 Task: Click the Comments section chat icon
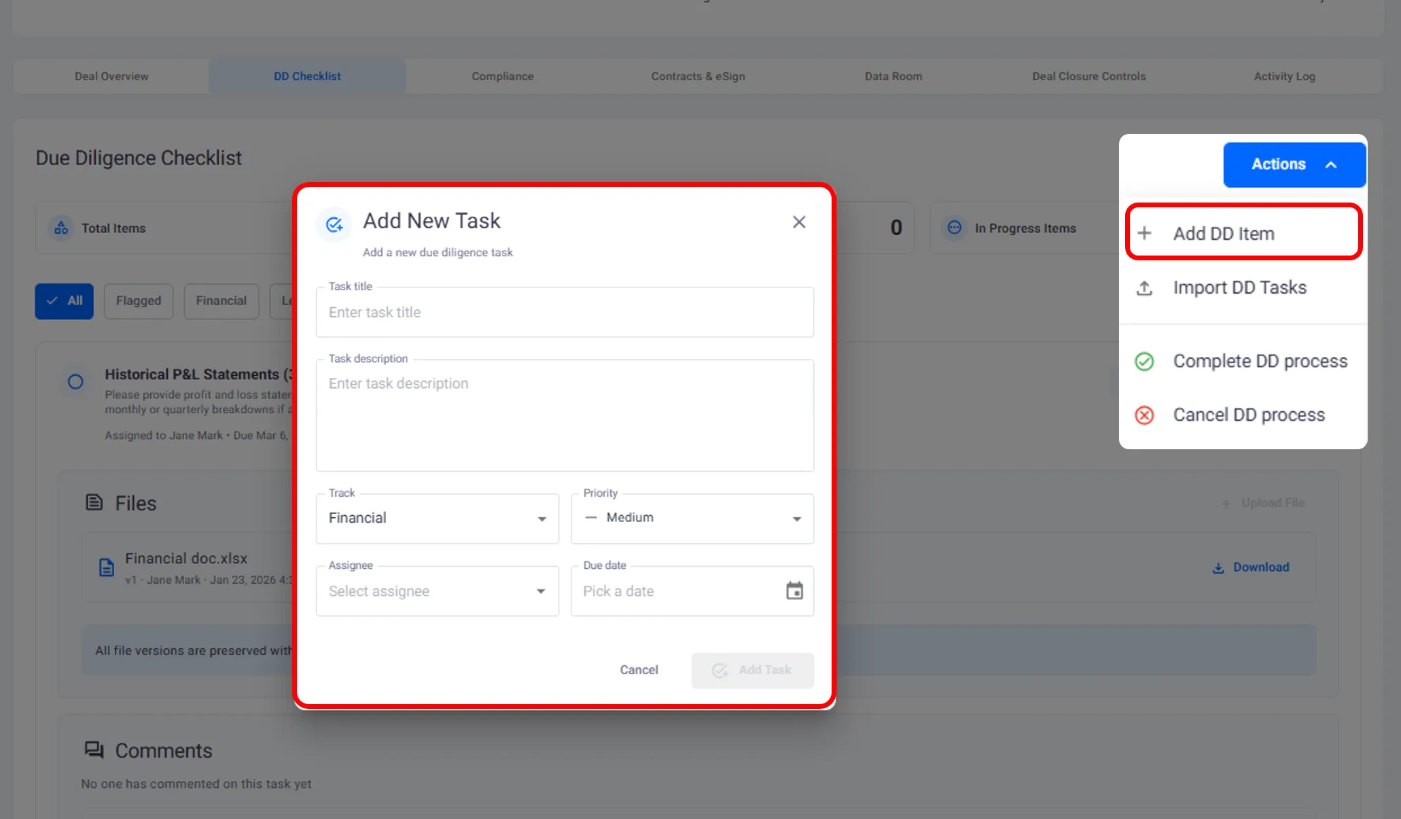(94, 750)
